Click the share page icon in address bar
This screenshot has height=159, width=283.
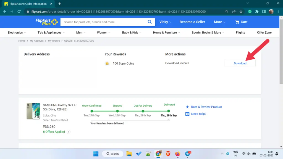point(234,12)
